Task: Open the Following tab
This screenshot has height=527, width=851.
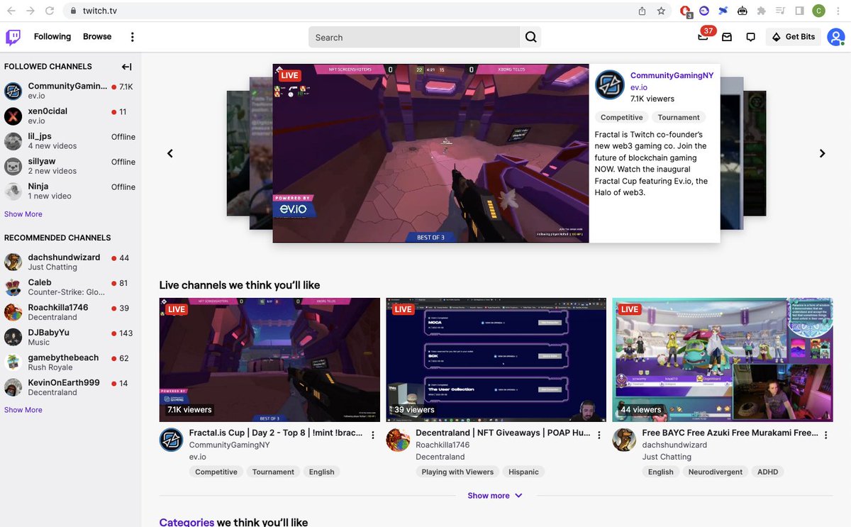Action: [52, 37]
